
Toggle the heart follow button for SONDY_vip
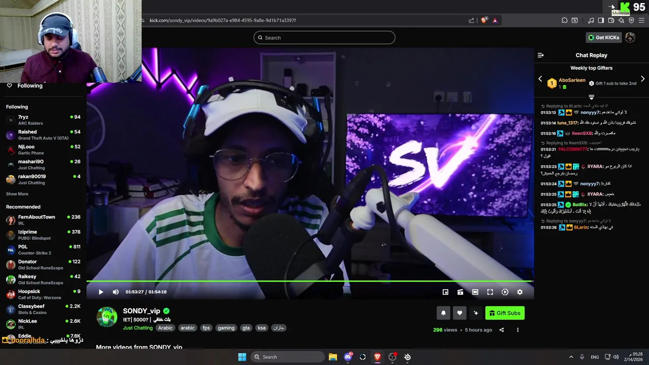coord(459,313)
